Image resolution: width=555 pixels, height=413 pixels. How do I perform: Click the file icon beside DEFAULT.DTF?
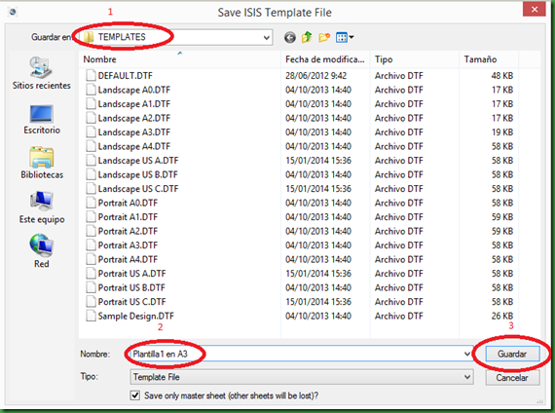(91, 75)
